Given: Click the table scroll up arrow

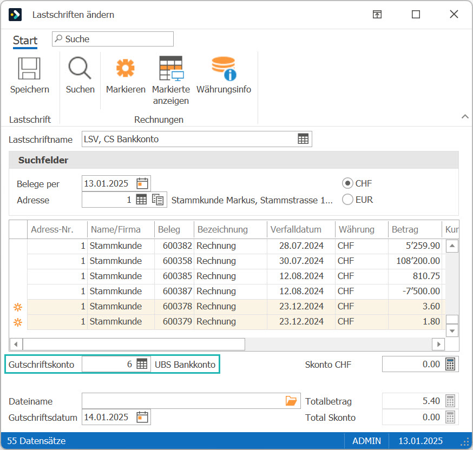Looking at the screenshot, I should coord(452,246).
